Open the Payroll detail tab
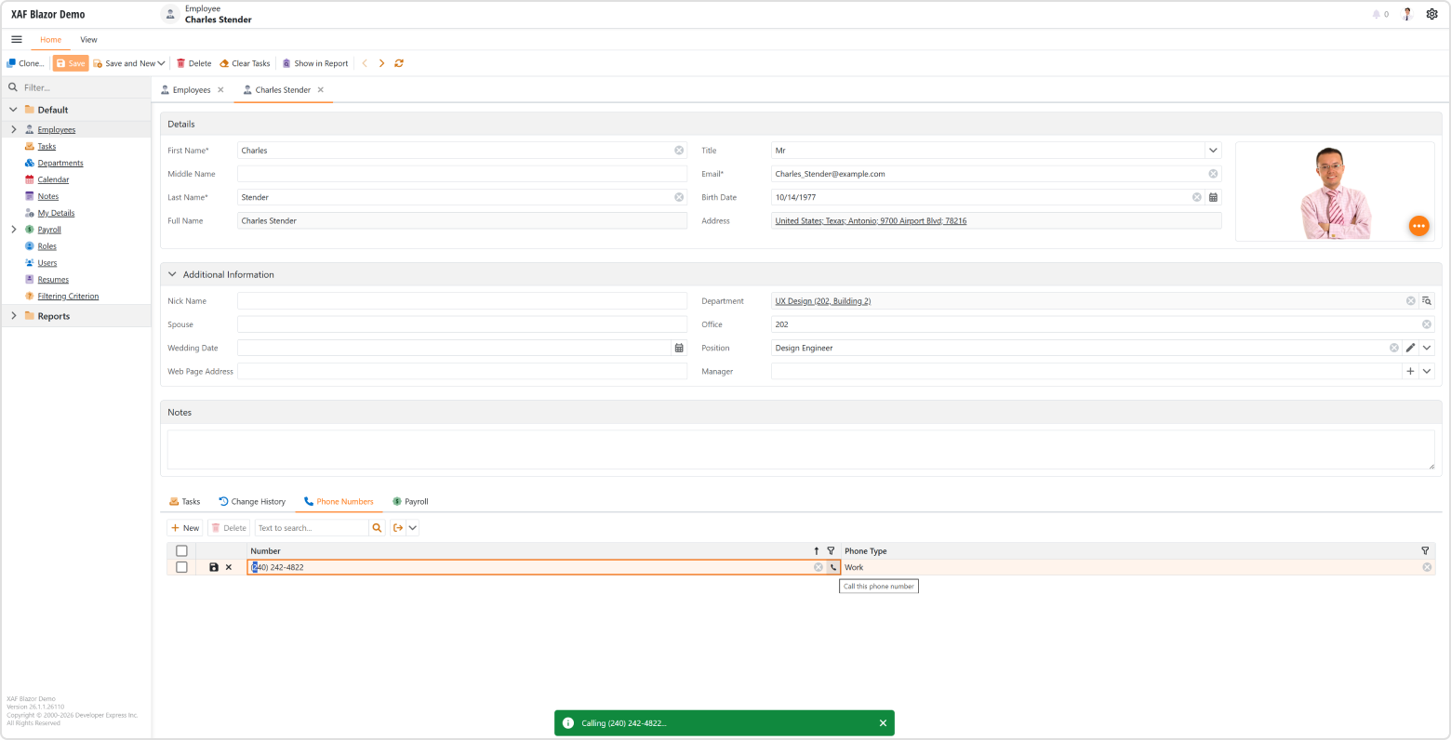This screenshot has width=1451, height=740. [410, 502]
